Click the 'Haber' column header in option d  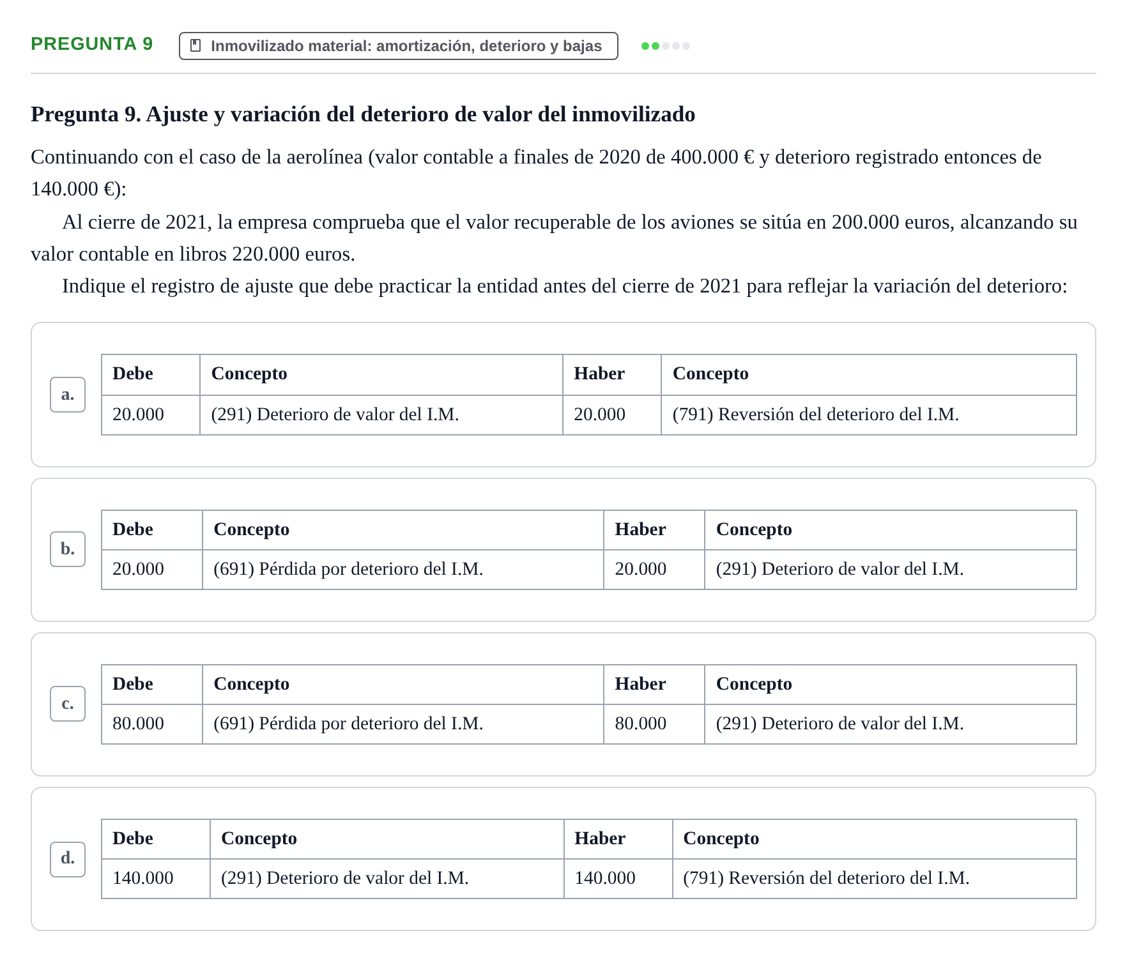600,838
